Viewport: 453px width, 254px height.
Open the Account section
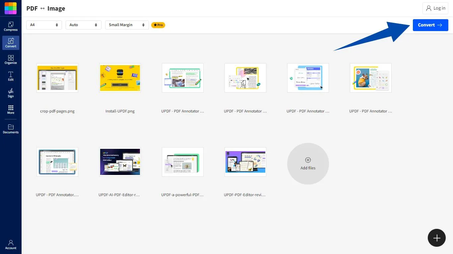pyautogui.click(x=11, y=244)
